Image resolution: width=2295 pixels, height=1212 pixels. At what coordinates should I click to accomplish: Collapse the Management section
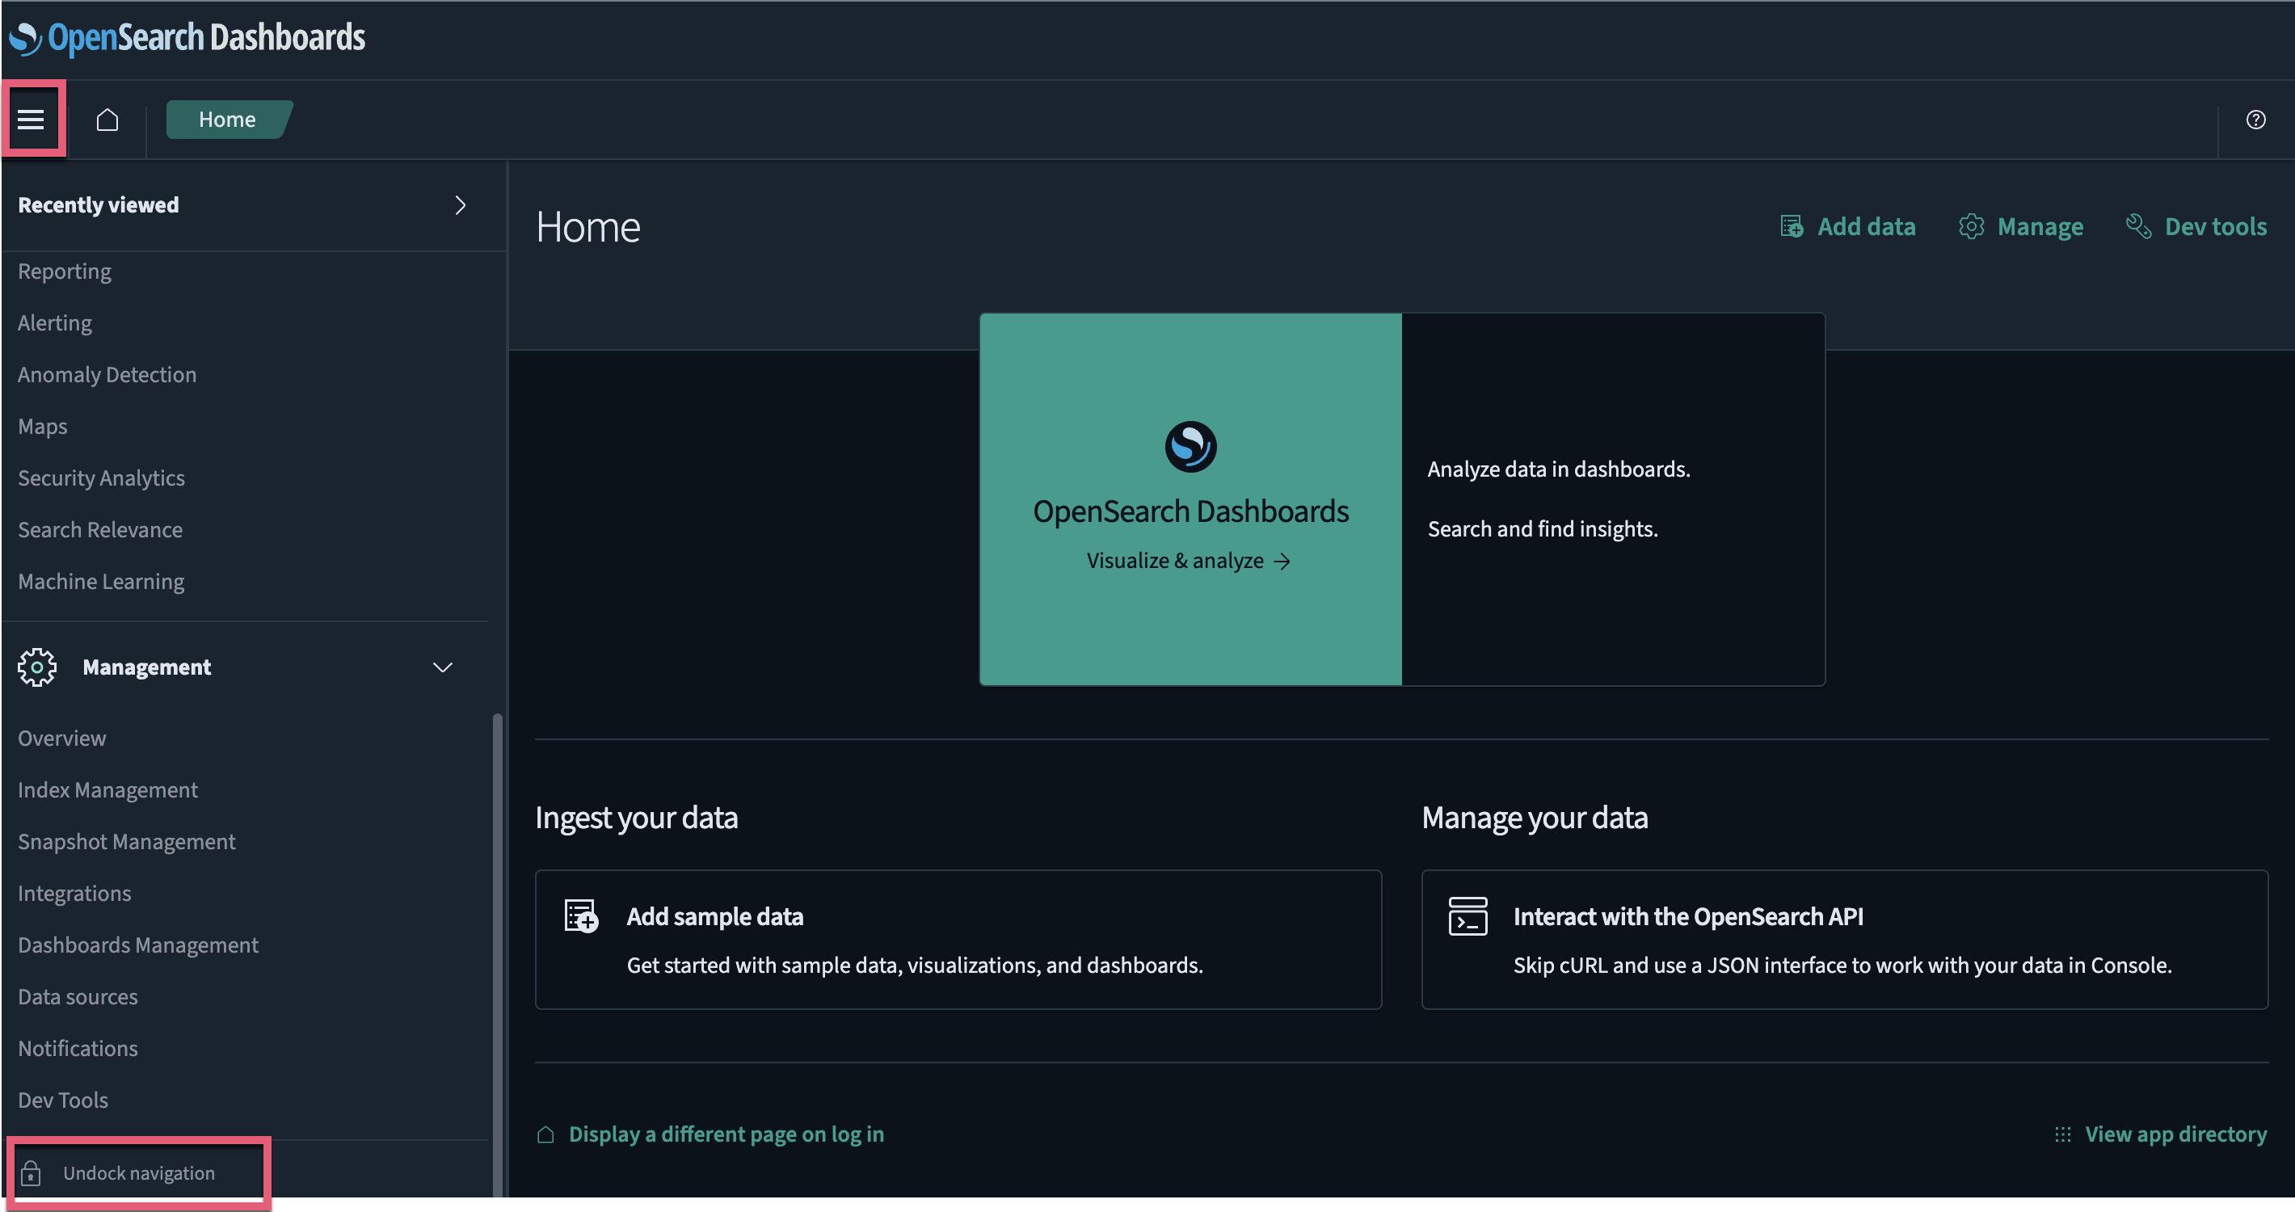440,667
